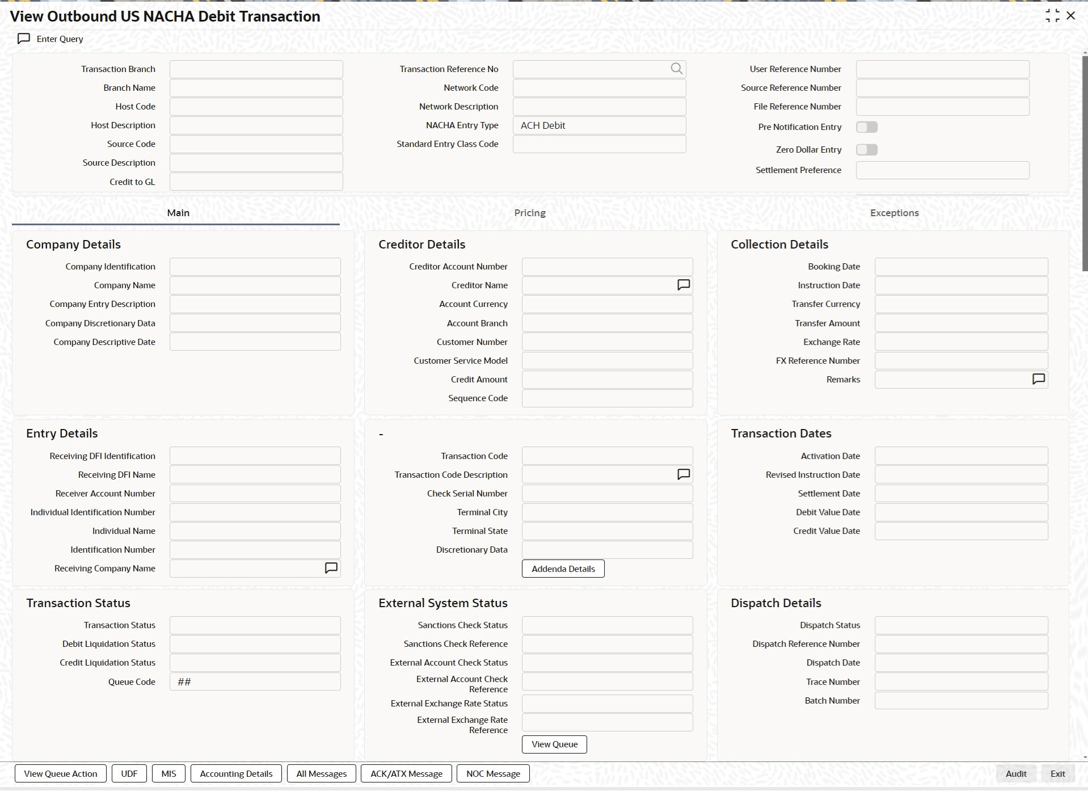Click the Dispatch Status field

[x=962, y=625]
